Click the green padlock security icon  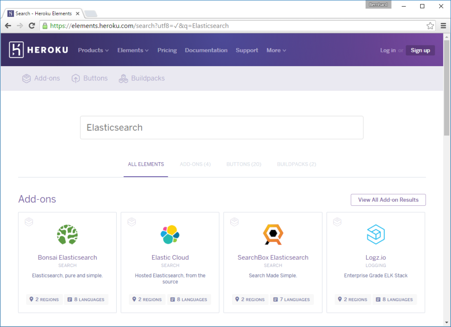click(44, 26)
